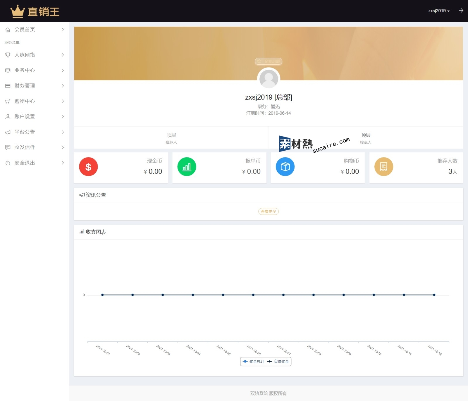Click the 现金币 ¥0.00 value
The width and height of the screenshot is (468, 401).
pyautogui.click(x=153, y=171)
